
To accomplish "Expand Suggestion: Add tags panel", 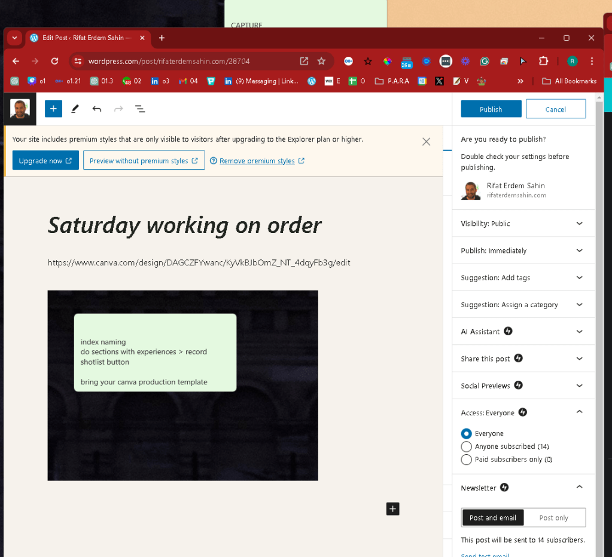I will [523, 277].
